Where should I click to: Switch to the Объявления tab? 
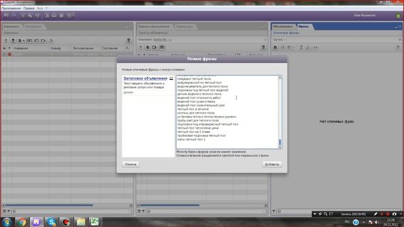point(283,26)
